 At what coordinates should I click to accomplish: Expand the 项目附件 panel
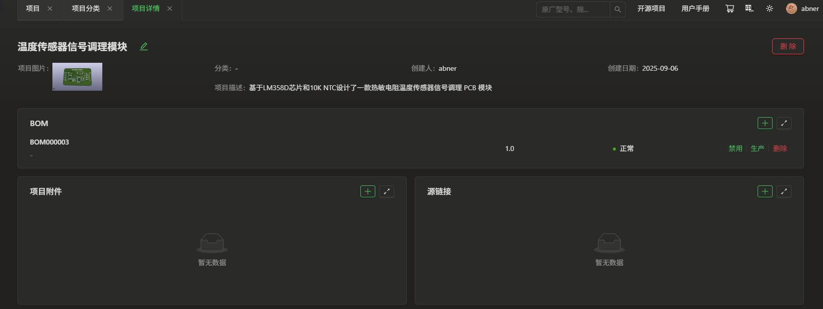pyautogui.click(x=386, y=191)
